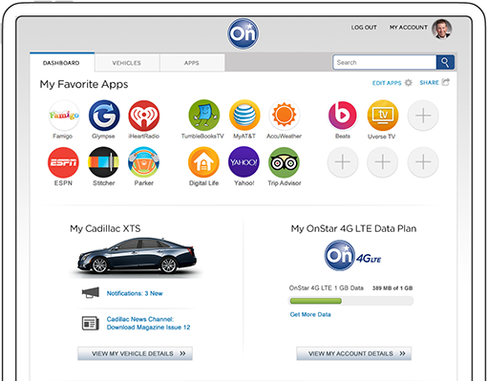The image size is (487, 381).
Task: Click the OnStar data usage progress bar
Action: 350,301
